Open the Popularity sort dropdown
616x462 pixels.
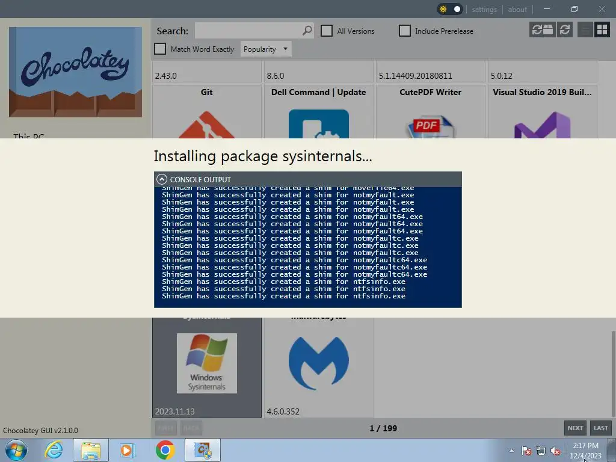(265, 49)
